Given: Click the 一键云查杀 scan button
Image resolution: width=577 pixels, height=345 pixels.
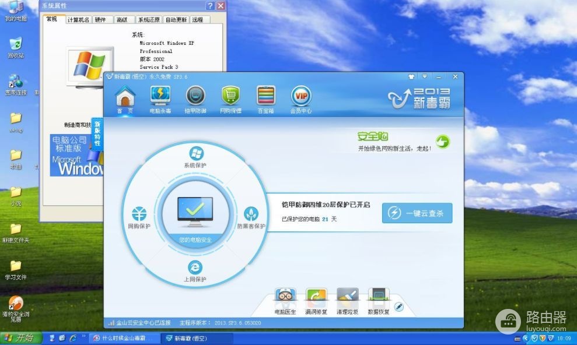Looking at the screenshot, I should [x=417, y=213].
